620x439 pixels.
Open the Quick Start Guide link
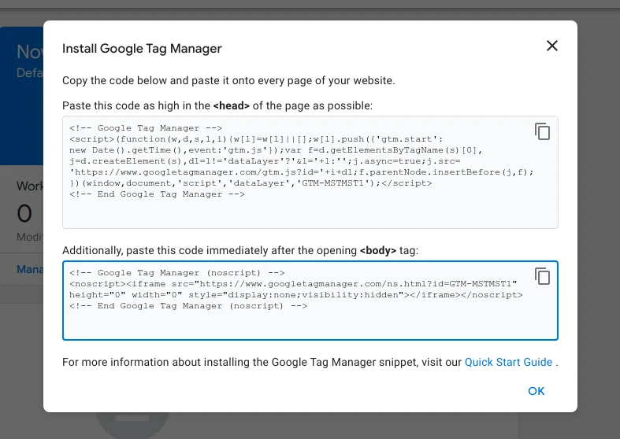508,362
